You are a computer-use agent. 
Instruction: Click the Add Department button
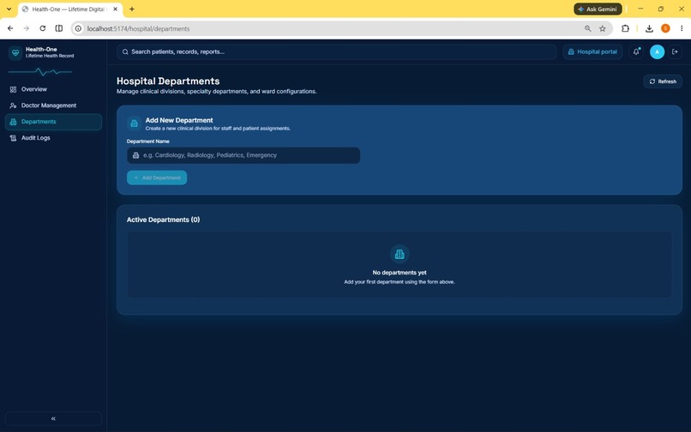click(157, 177)
